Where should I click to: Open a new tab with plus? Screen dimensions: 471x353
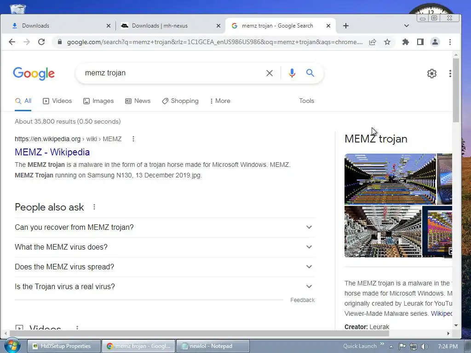pos(346,26)
